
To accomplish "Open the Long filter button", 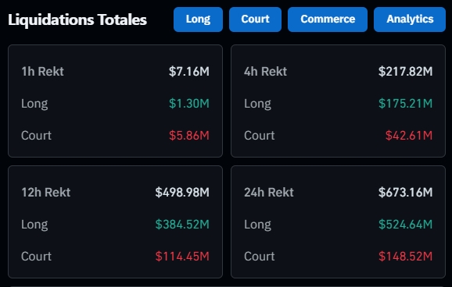I will point(198,19).
